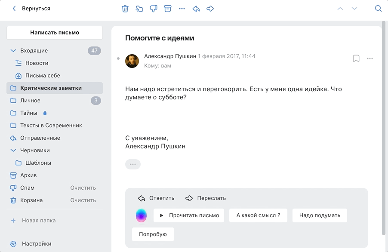Expand the quoted text ellipsis pill
This screenshot has height=252, width=388.
(x=133, y=164)
